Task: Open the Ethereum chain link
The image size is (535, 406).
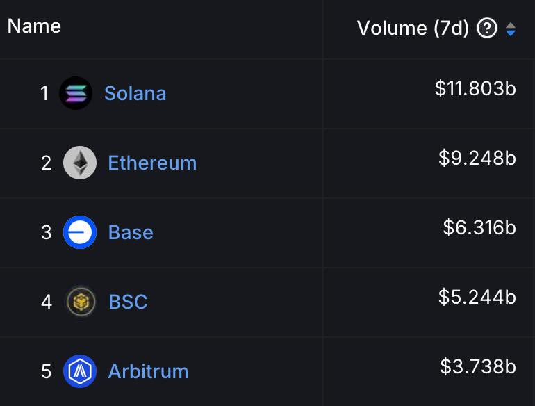Action: (x=152, y=163)
